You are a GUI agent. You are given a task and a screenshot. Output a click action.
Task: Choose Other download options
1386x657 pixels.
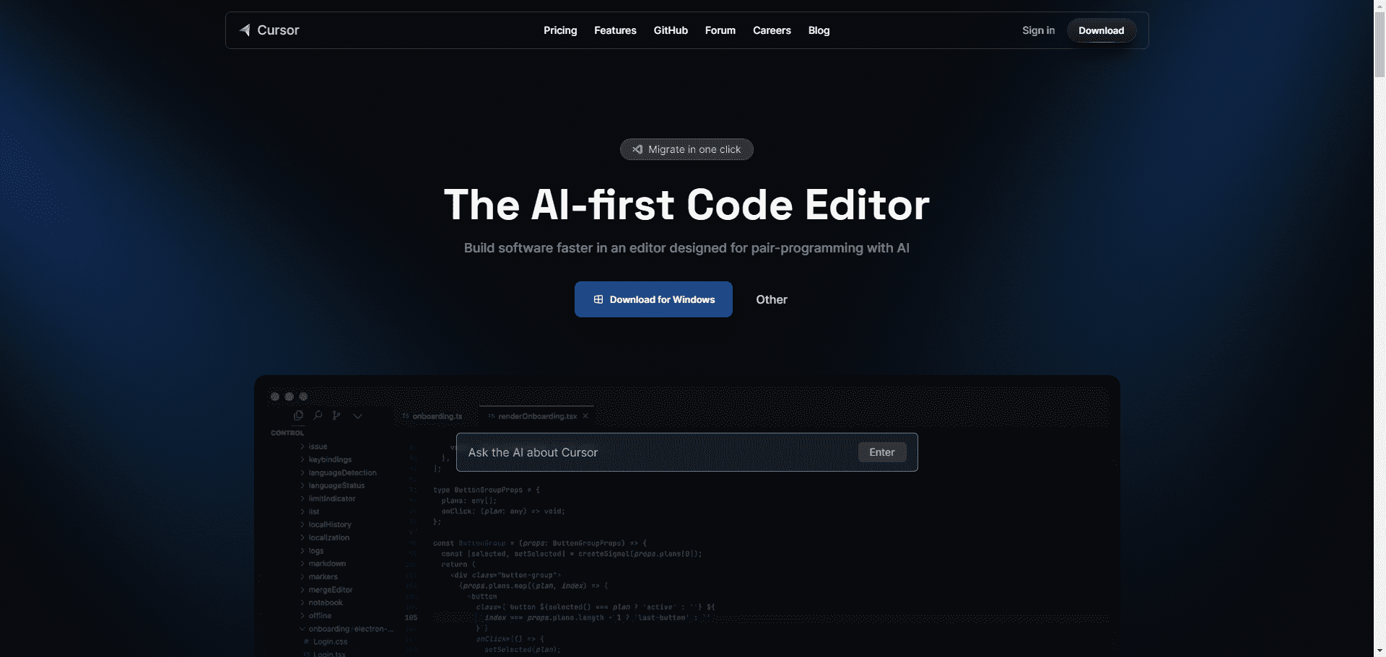pos(772,299)
